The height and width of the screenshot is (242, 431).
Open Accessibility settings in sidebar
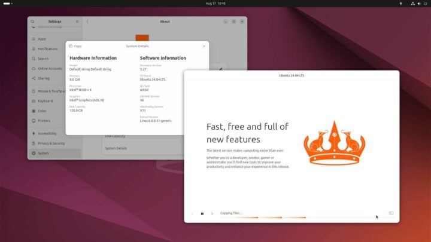47,133
